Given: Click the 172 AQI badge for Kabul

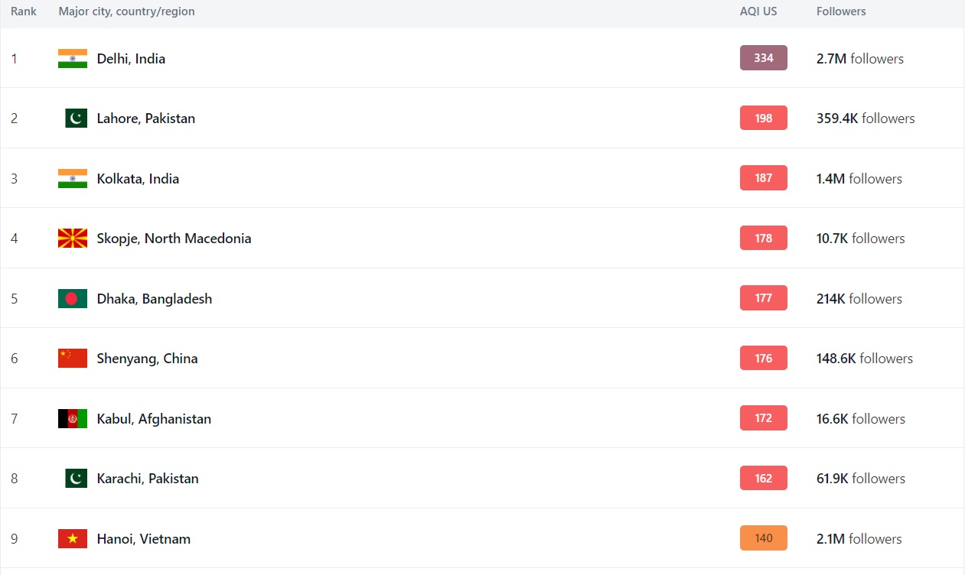Looking at the screenshot, I should pos(764,418).
